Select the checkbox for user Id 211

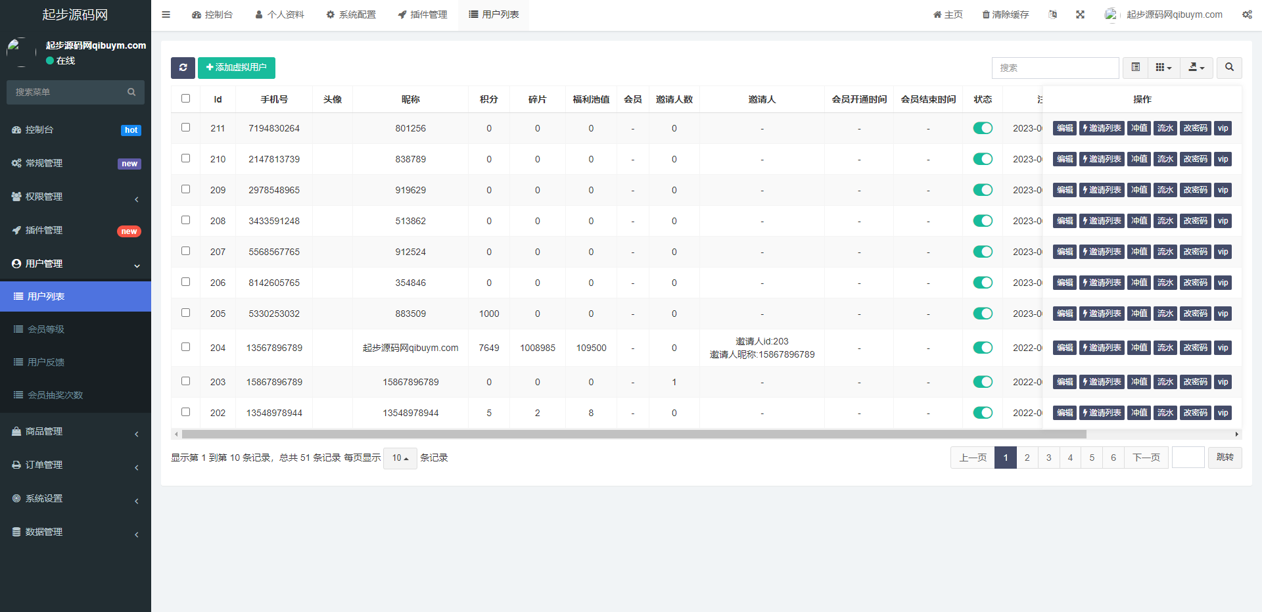[185, 128]
